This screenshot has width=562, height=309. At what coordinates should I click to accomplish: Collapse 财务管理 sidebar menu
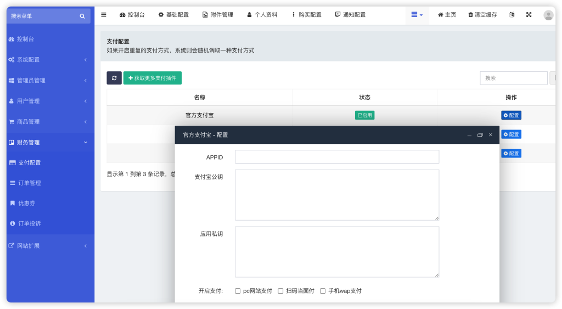point(50,142)
